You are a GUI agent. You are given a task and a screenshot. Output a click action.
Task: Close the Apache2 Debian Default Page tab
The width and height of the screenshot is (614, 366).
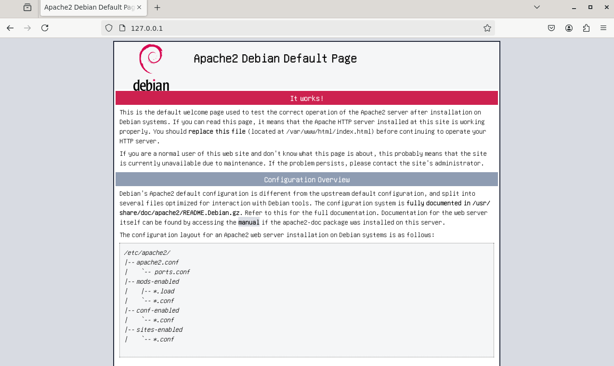(139, 8)
